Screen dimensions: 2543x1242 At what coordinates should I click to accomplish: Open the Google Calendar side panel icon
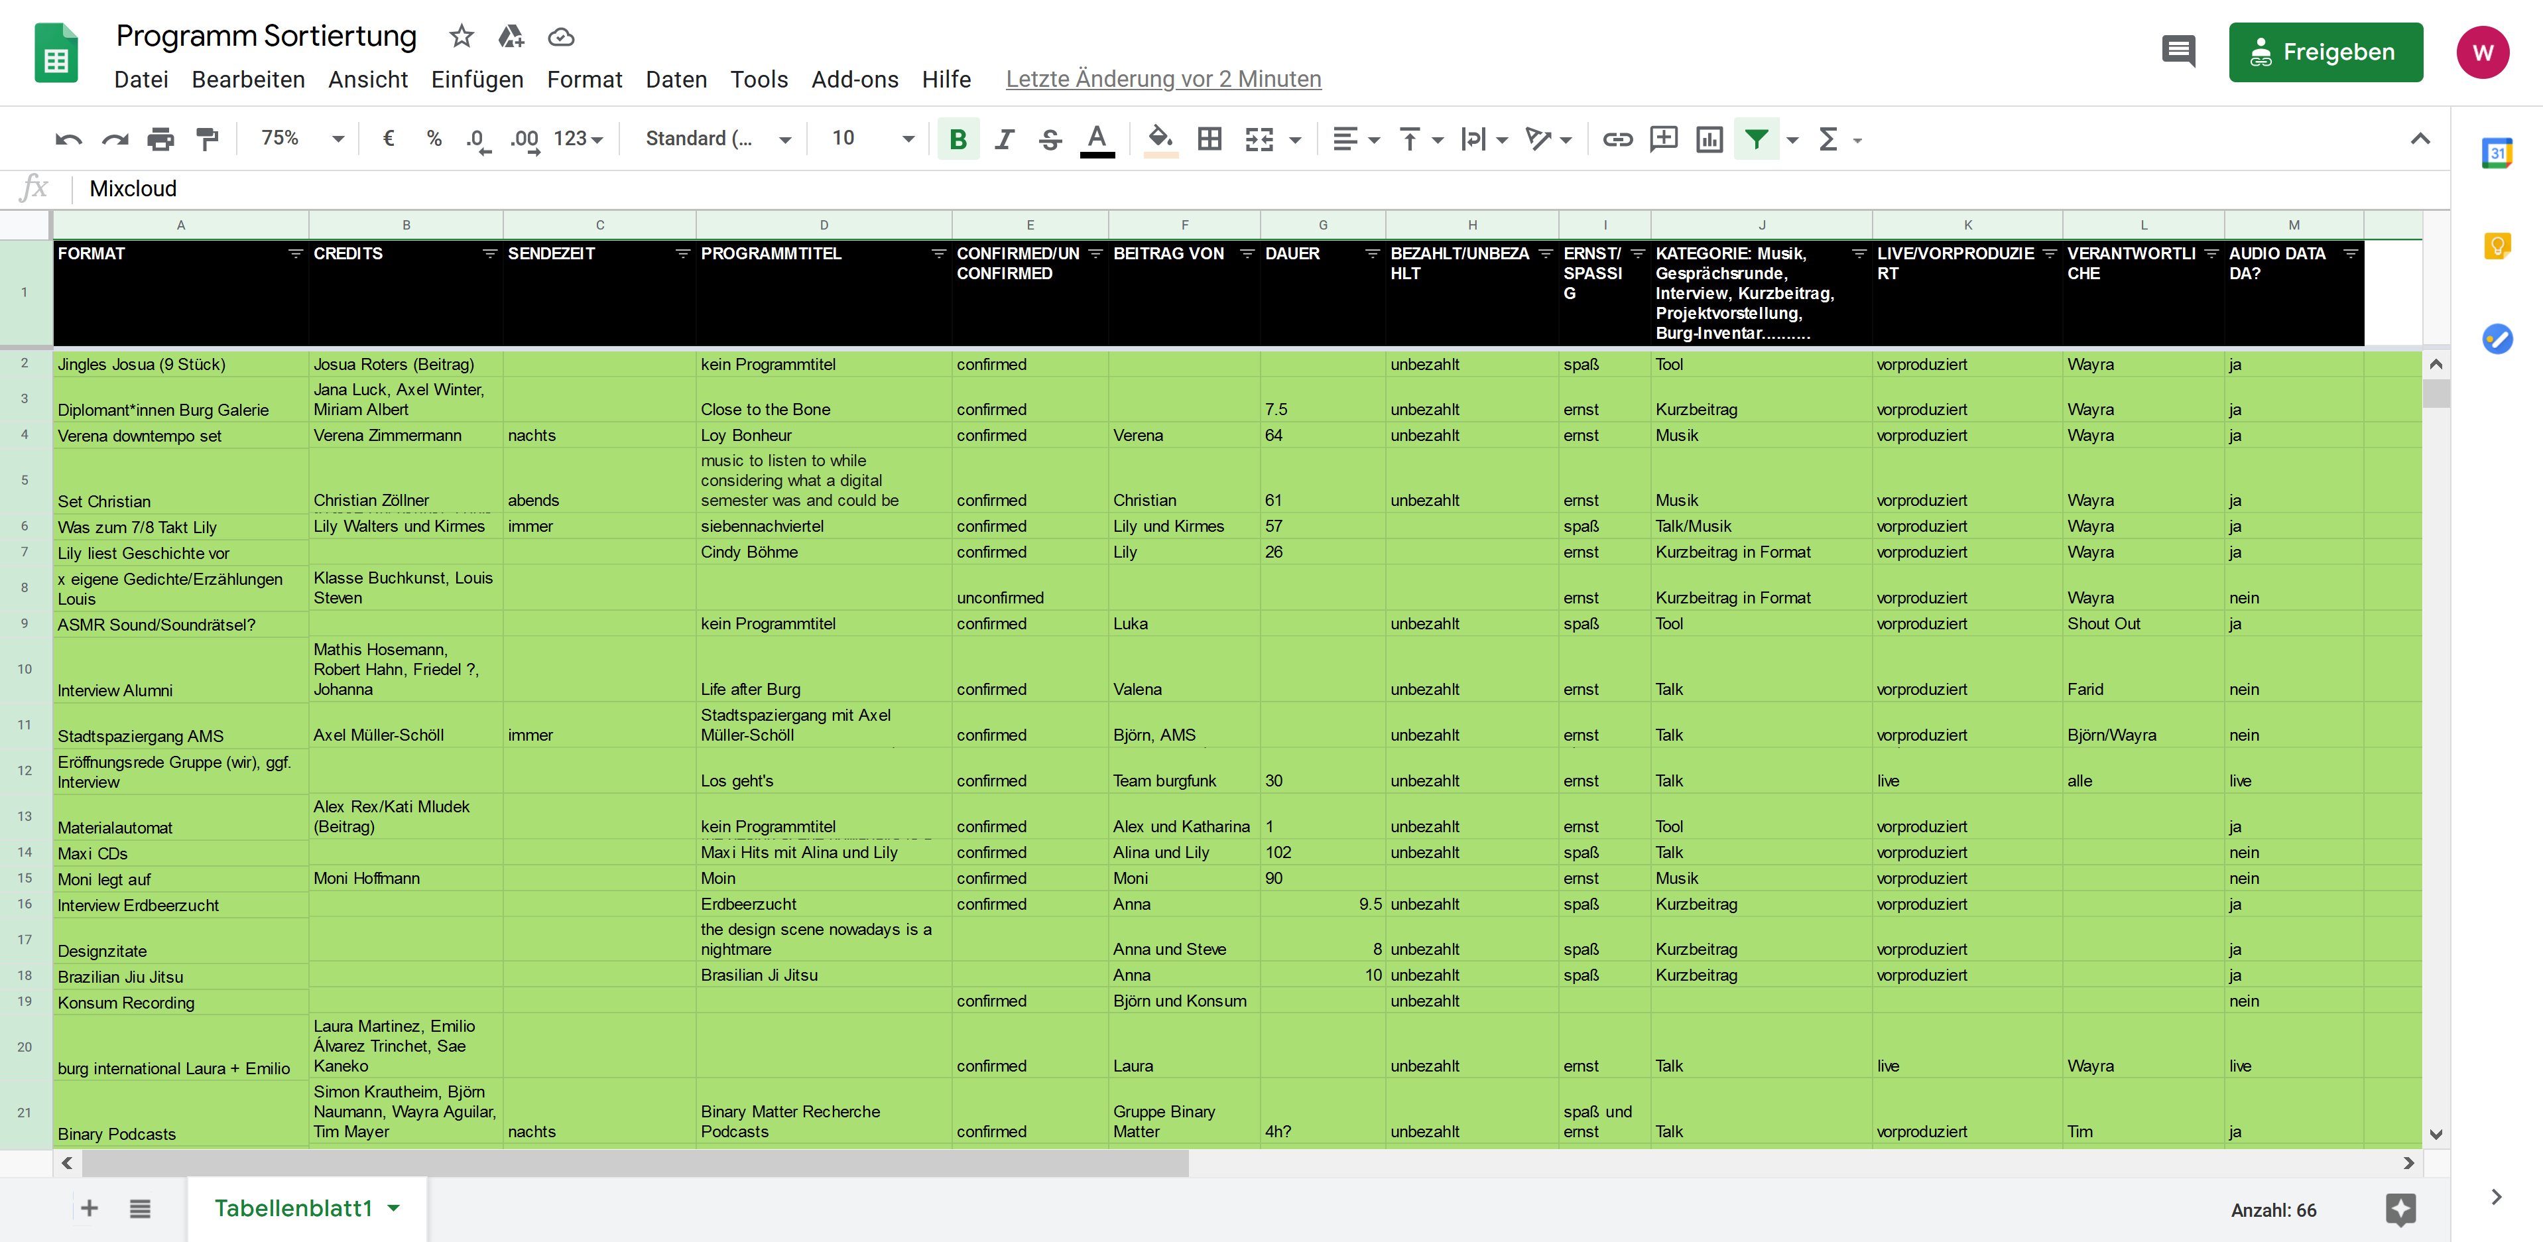[x=2497, y=153]
